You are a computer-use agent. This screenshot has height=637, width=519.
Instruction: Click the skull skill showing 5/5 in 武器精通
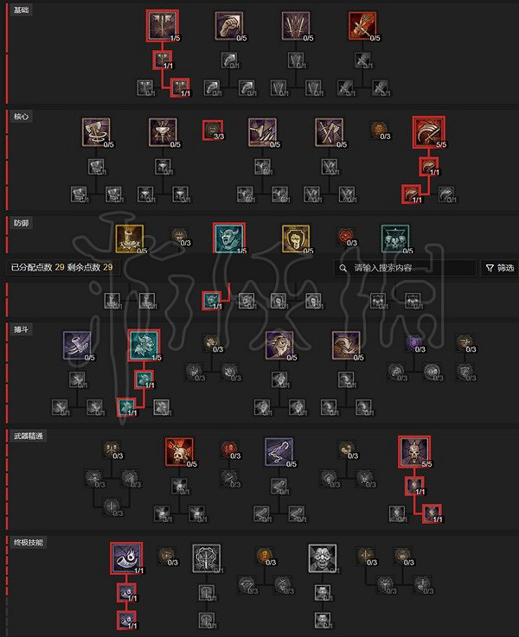tap(414, 451)
